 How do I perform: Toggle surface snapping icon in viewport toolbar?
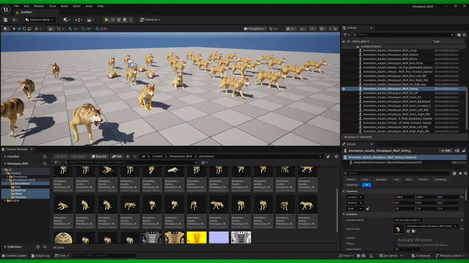(x=51, y=29)
